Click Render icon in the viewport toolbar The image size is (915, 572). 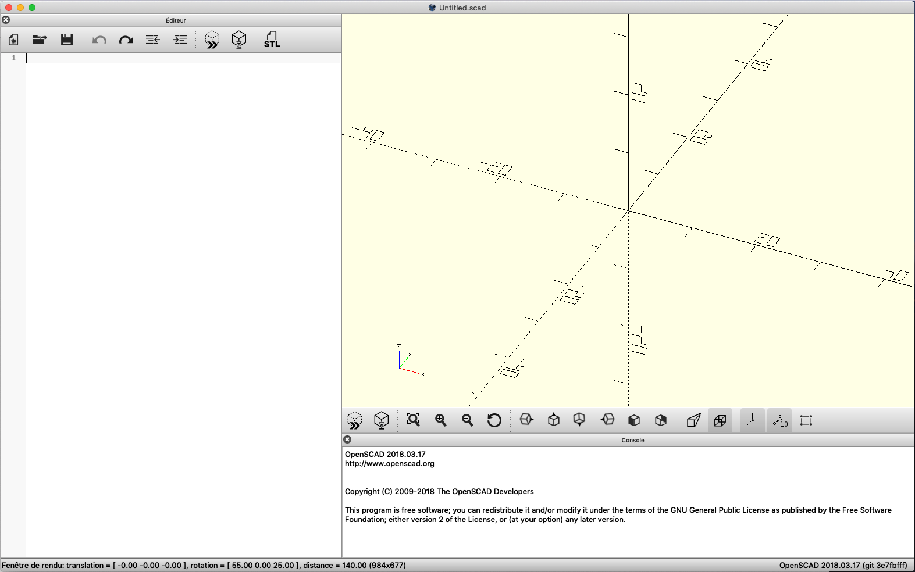382,420
